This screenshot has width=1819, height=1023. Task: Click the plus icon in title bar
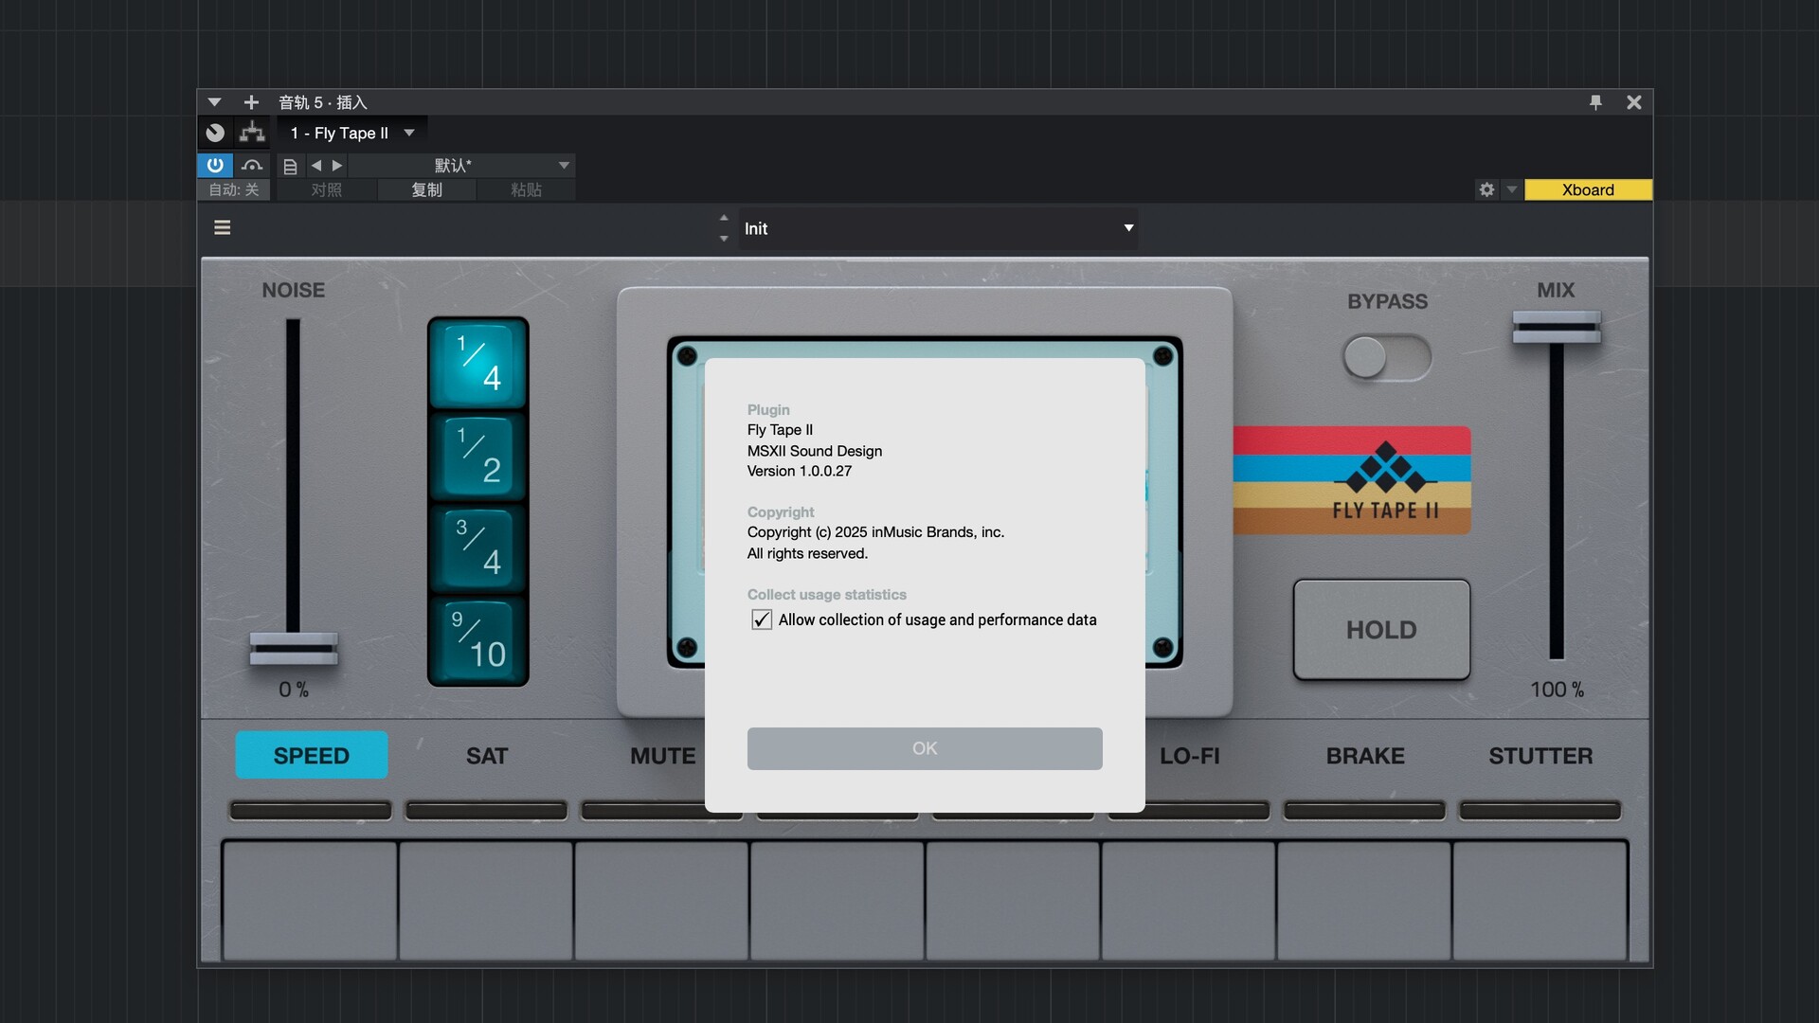click(251, 102)
